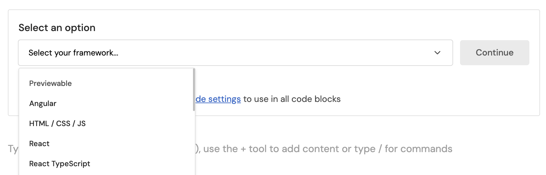Viewport: 546px width, 175px height.
Task: Select the React TypeScript framework option
Action: click(x=60, y=164)
